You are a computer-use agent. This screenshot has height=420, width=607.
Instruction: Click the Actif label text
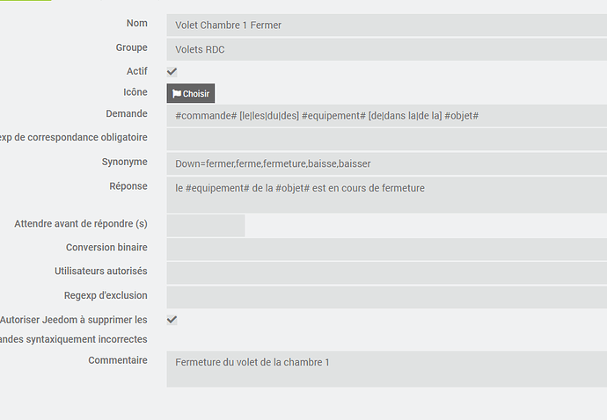[136, 70]
